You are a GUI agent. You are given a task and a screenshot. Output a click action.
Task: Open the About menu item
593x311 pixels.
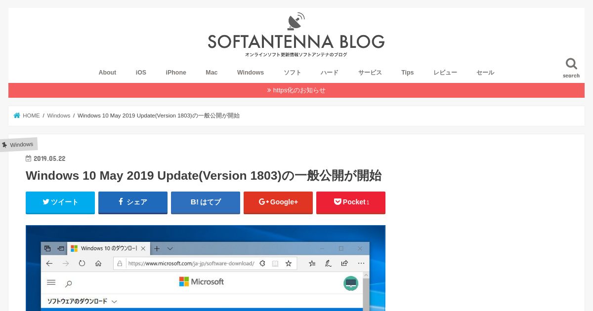click(107, 73)
